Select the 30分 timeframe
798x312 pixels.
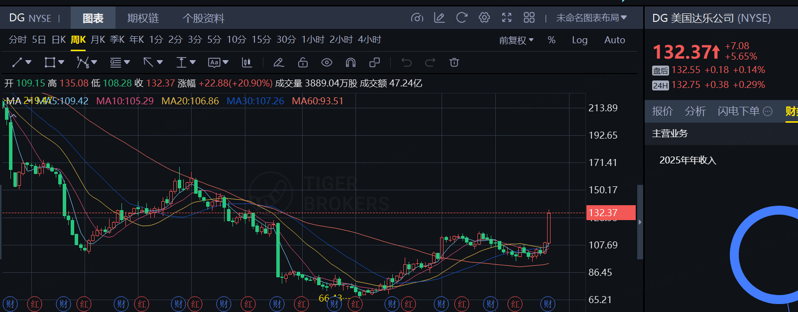pos(286,40)
